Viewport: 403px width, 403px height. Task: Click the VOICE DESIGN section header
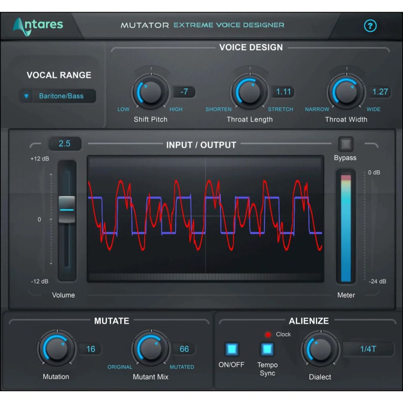[x=251, y=47]
